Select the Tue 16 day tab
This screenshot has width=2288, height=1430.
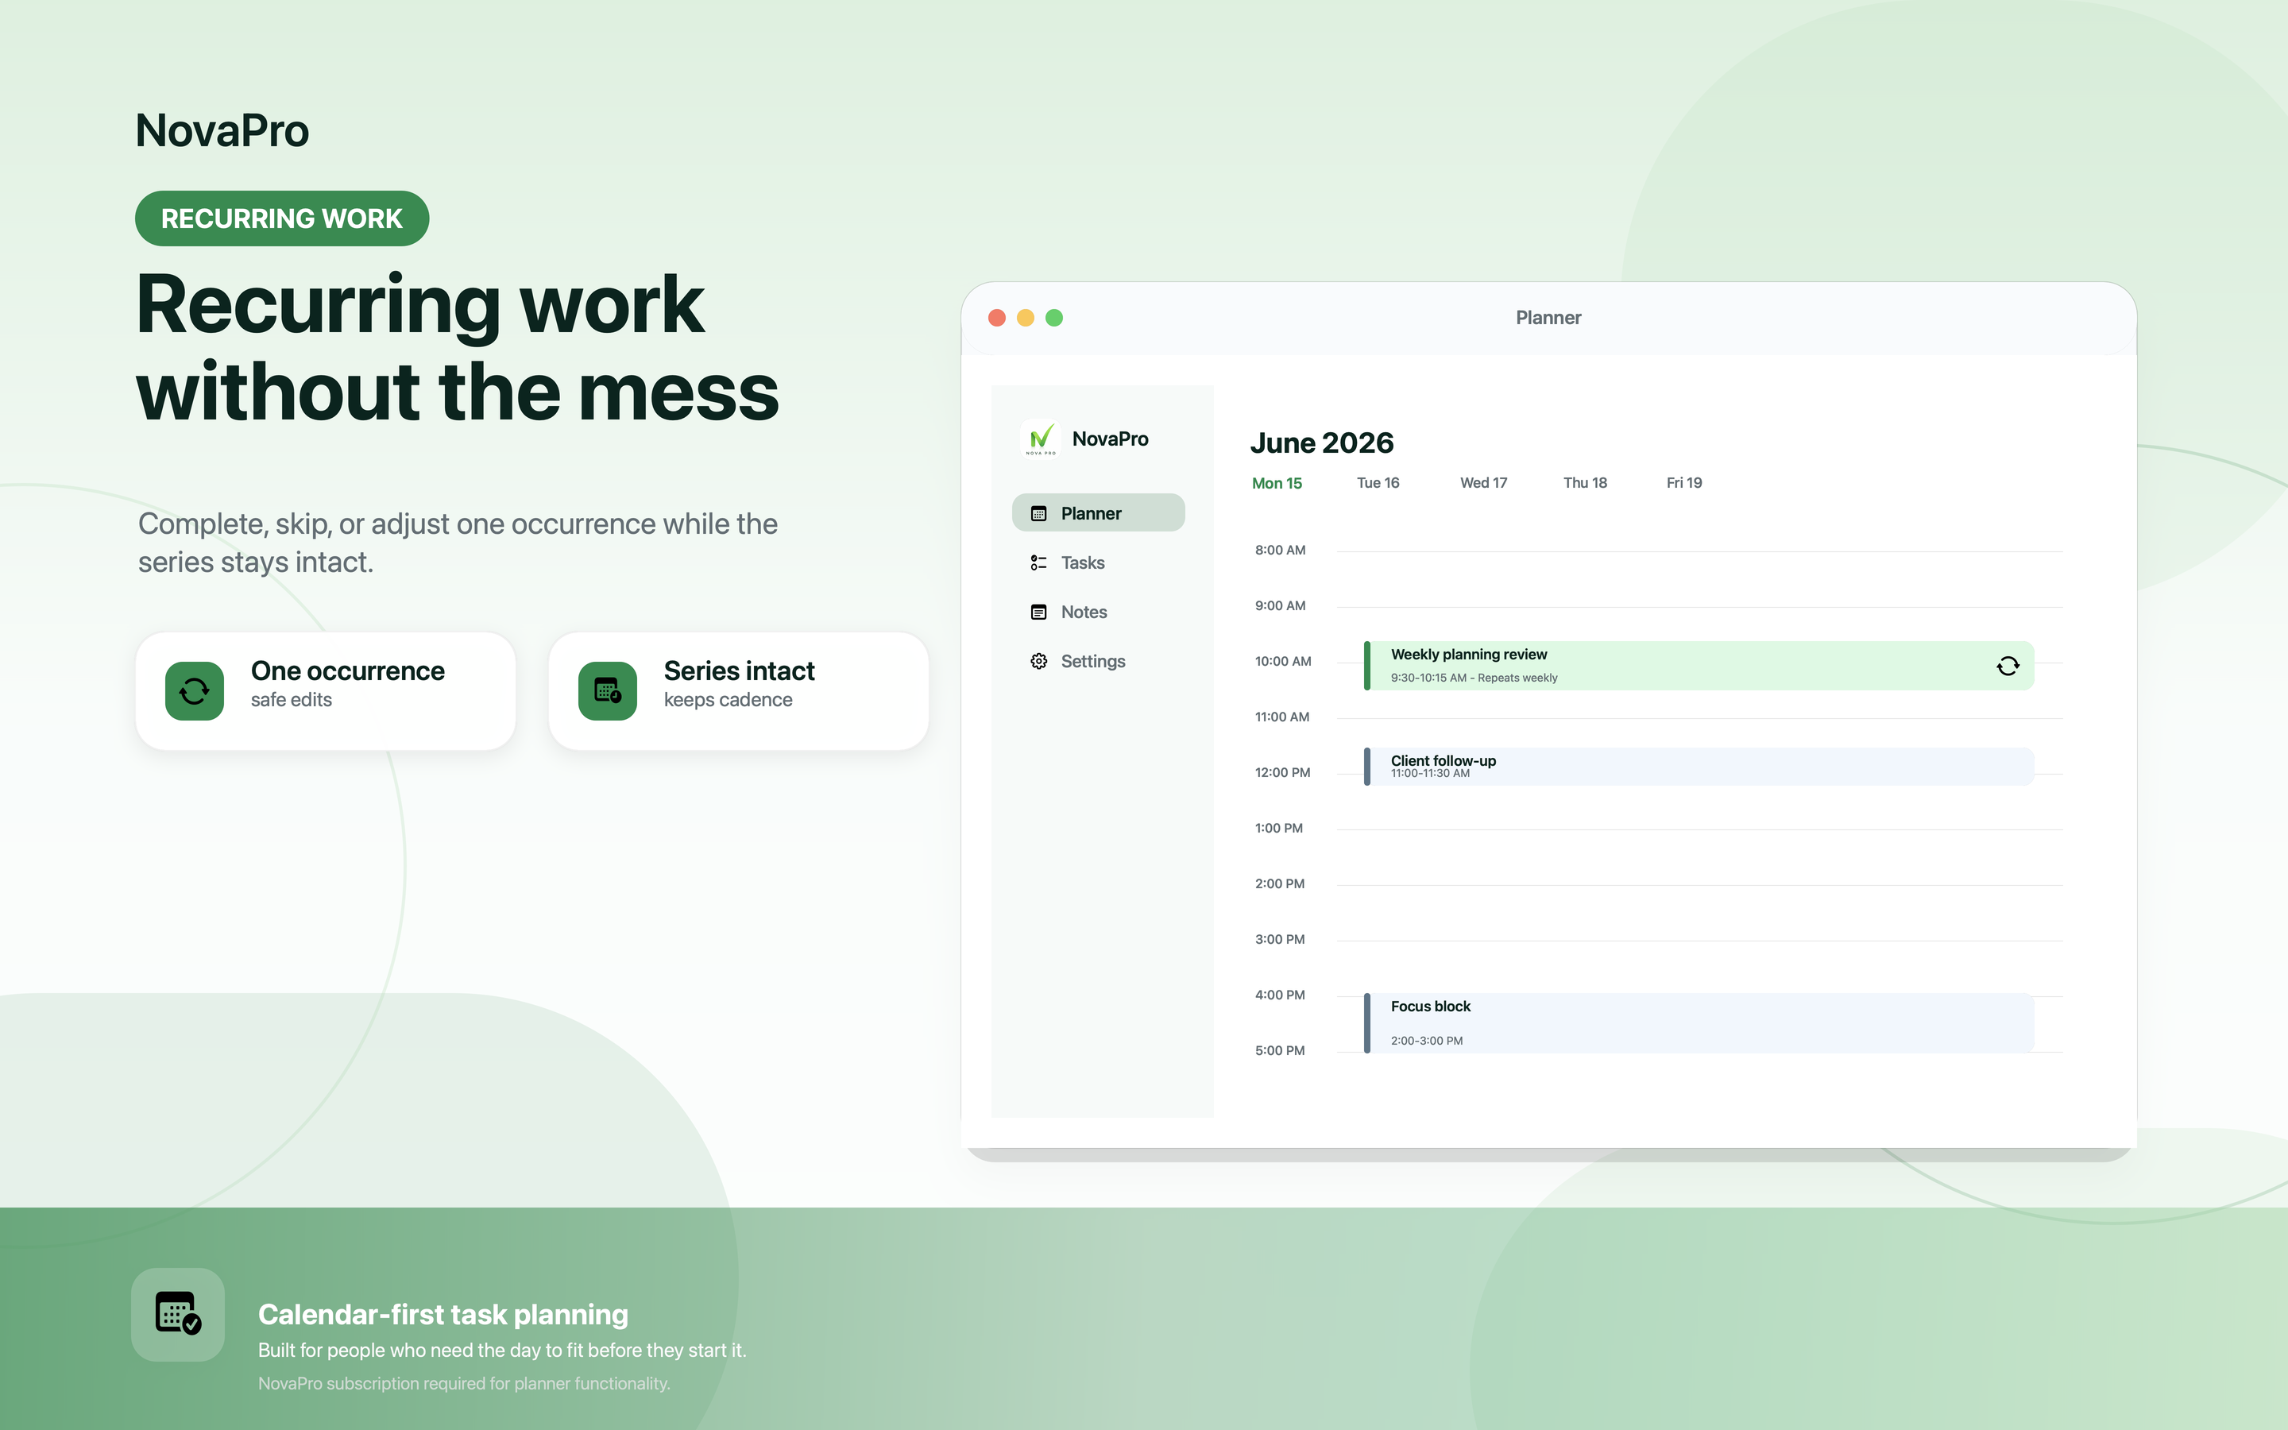pos(1378,483)
